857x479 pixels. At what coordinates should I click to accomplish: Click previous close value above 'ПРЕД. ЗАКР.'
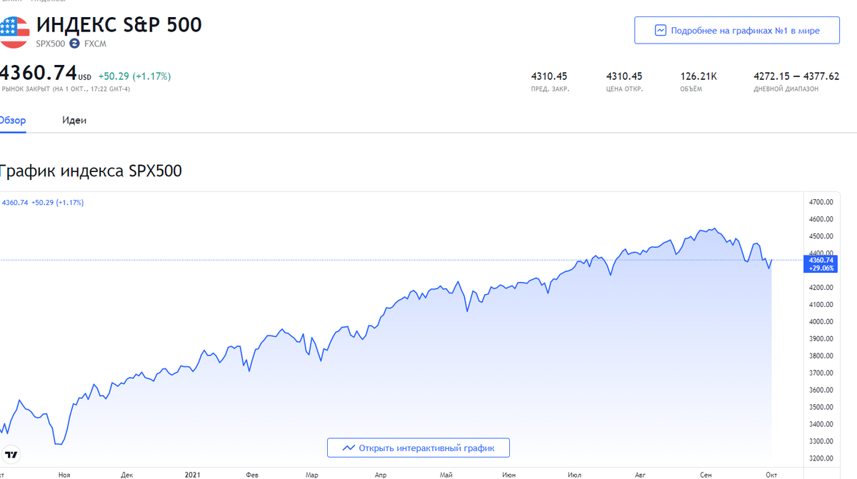click(x=549, y=76)
